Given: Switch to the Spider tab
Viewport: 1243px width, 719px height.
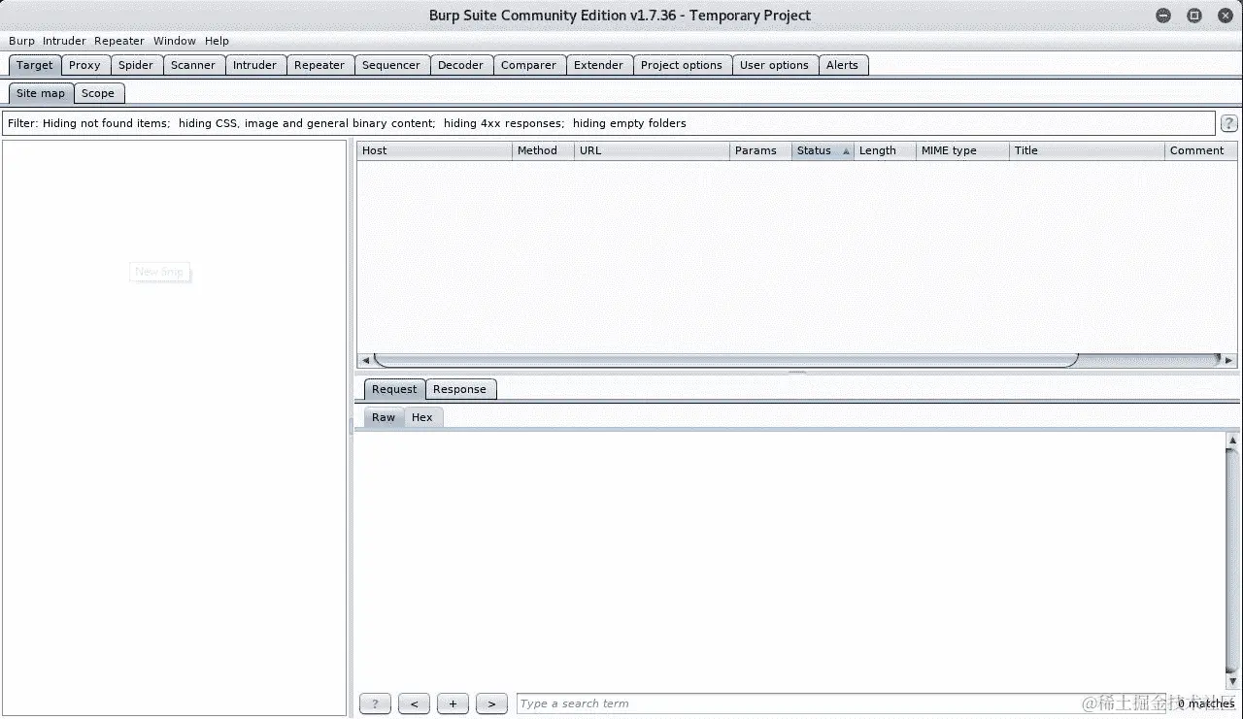Looking at the screenshot, I should (136, 65).
